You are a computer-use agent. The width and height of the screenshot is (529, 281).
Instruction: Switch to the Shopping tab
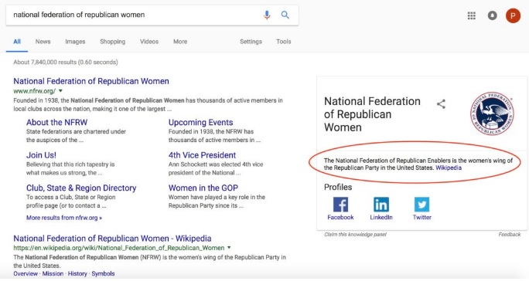tap(112, 42)
